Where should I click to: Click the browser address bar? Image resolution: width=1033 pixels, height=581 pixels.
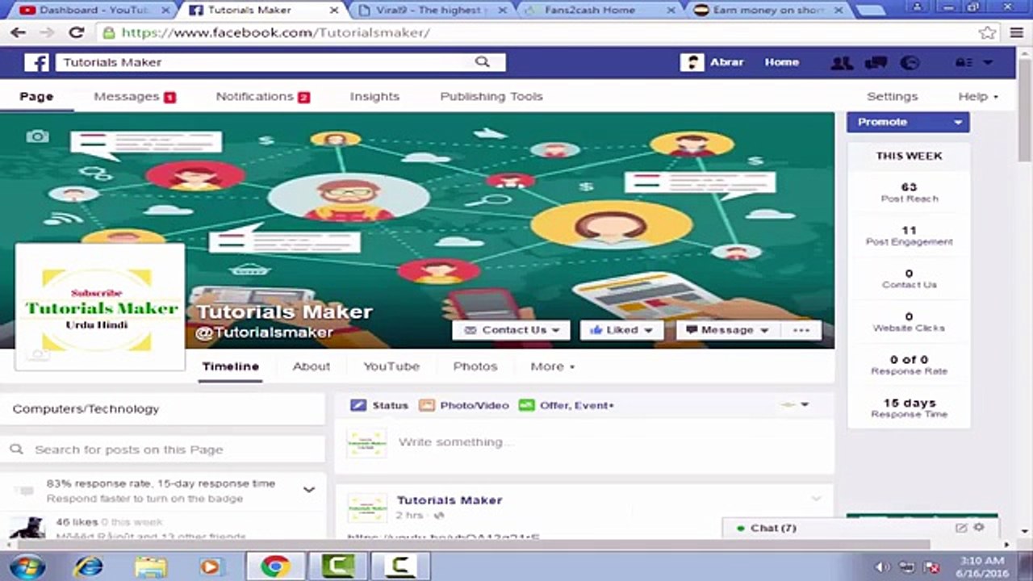tap(537, 33)
